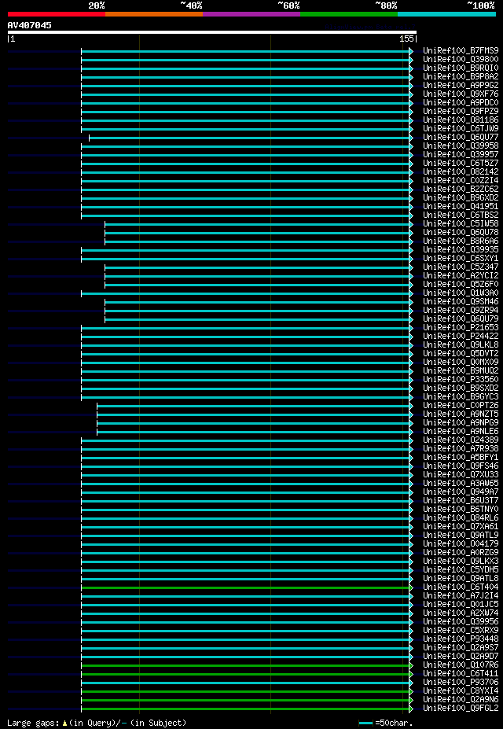Image resolution: width=503 pixels, height=729 pixels.
Task: Click the alignment bar for UniRef100_C5IW58
Action: click(x=259, y=225)
